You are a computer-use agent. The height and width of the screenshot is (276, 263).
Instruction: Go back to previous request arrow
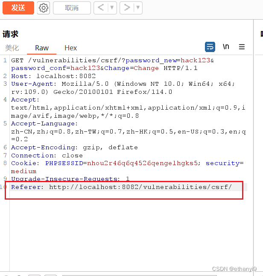click(101, 8)
